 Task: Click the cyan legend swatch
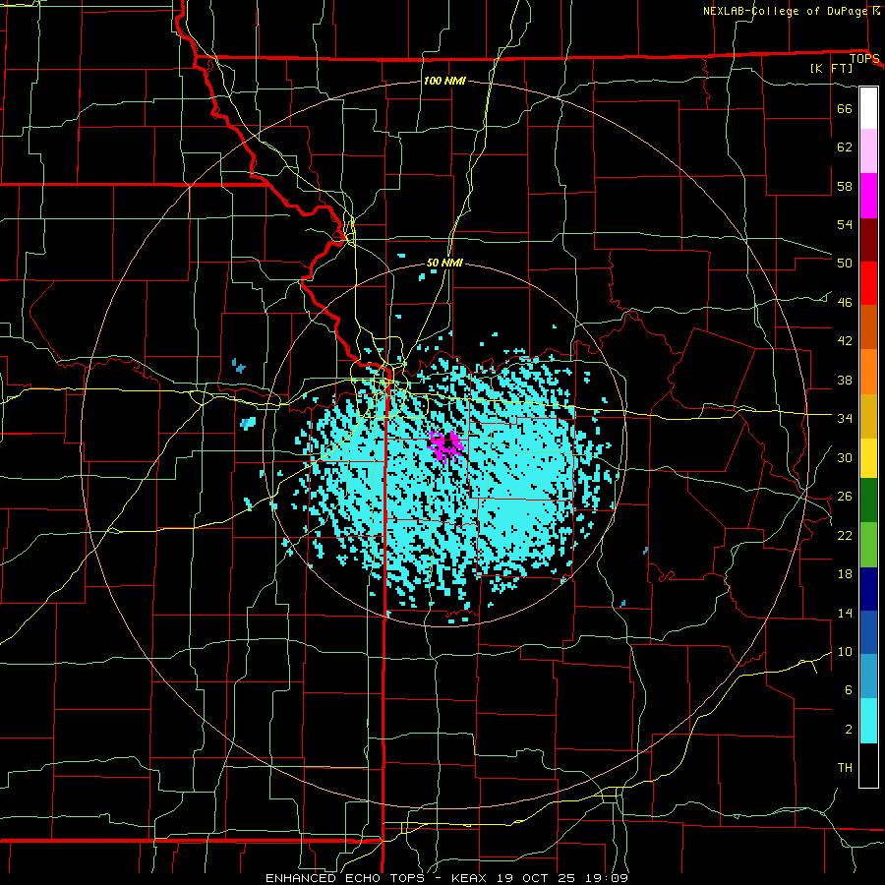point(868,721)
